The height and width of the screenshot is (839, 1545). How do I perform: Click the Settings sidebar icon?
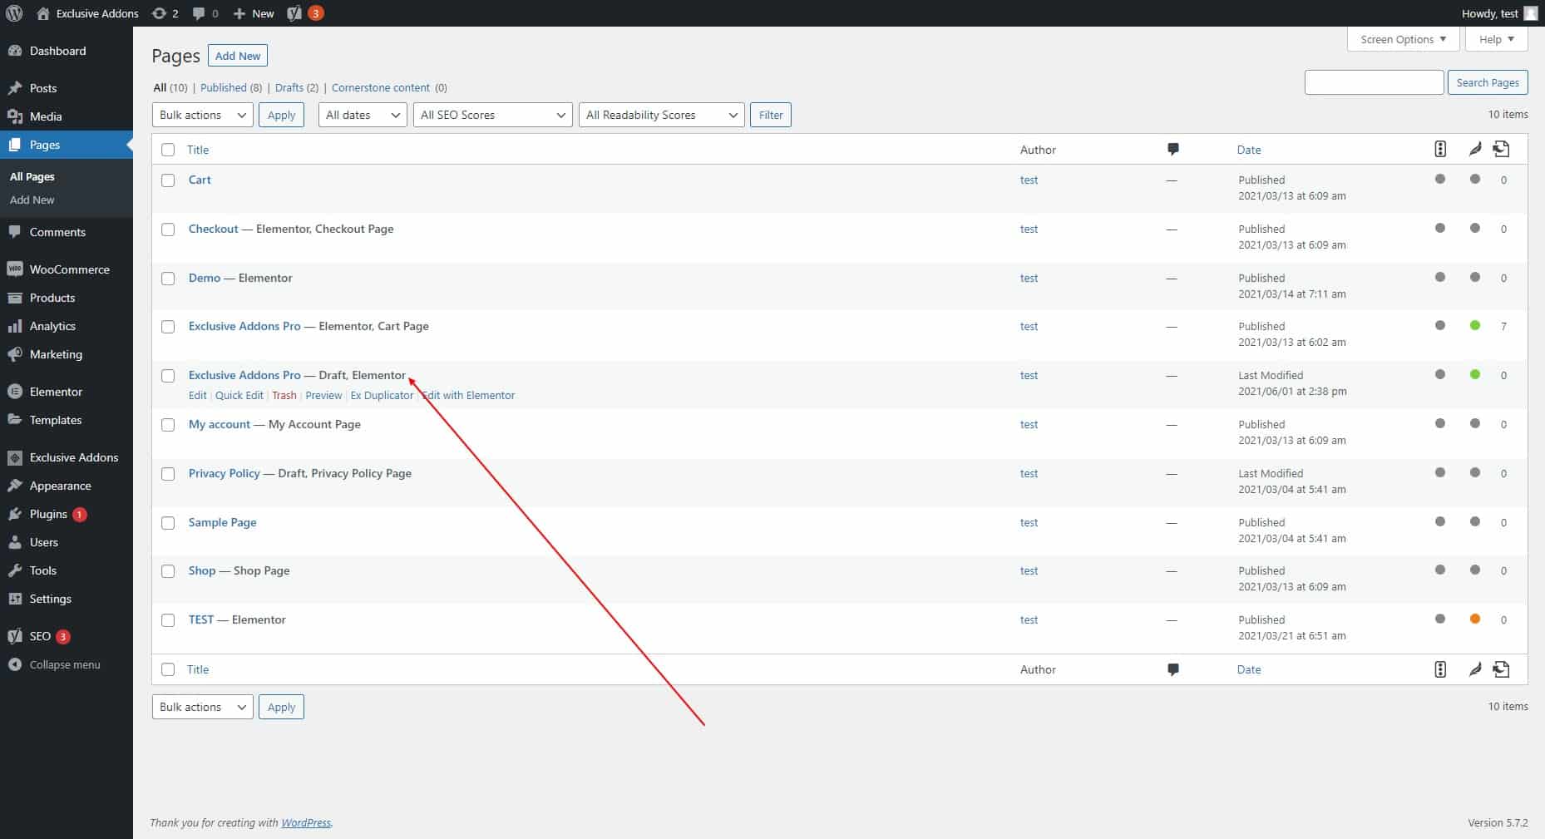15,599
